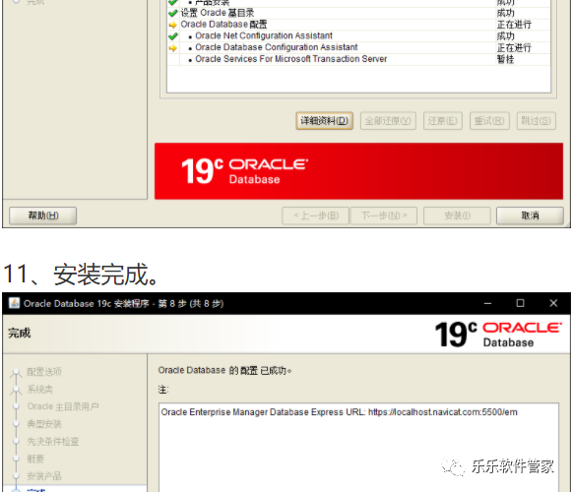Select the 设置 Oracle 基目录 row

tap(358, 13)
